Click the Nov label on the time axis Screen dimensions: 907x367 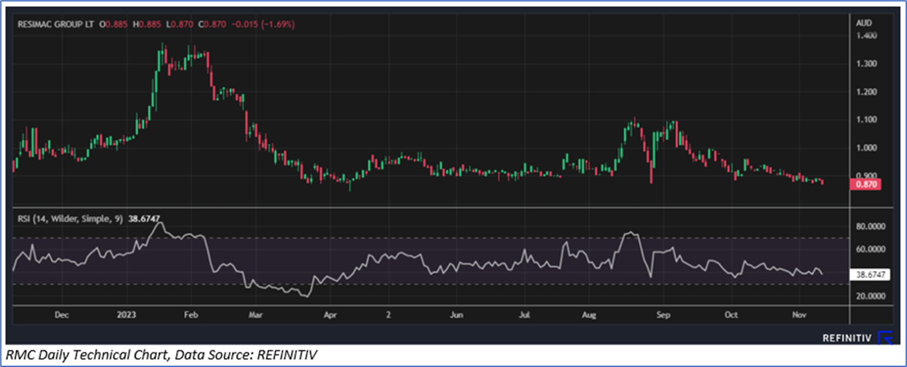799,314
